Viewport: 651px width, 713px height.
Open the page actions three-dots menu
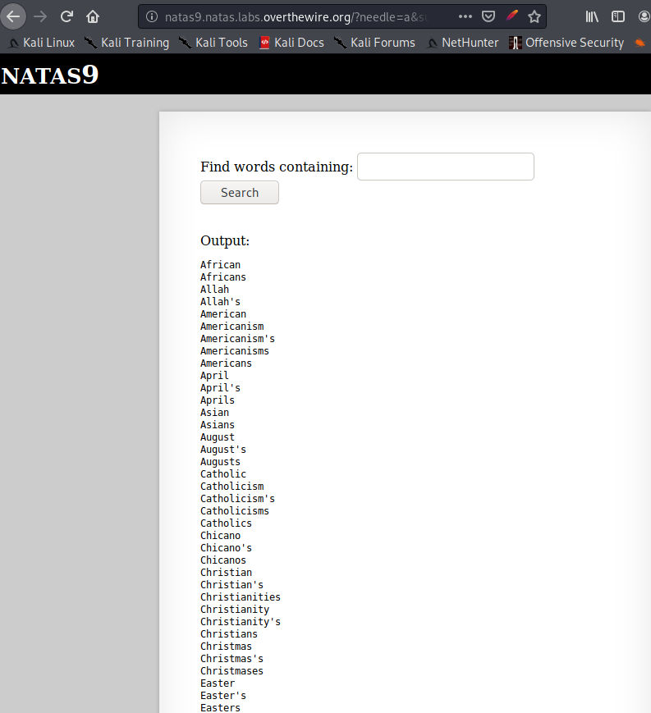[465, 16]
